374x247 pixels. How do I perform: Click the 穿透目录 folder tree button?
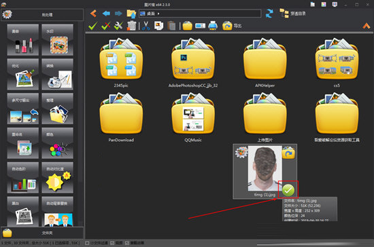tap(292, 14)
